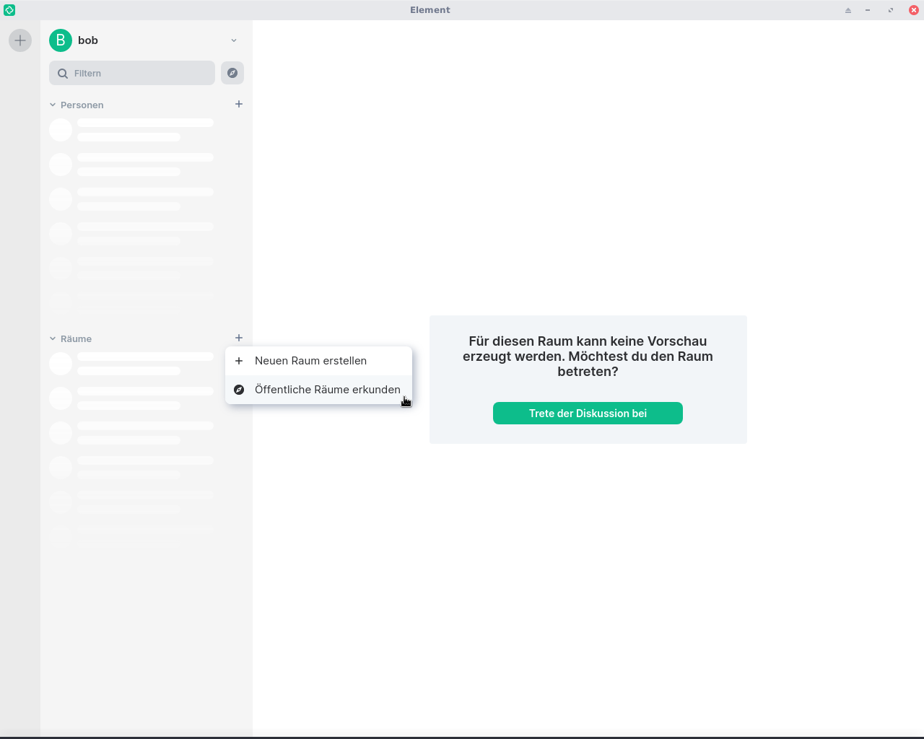Screen dimensions: 924x739
Task: Click the search magnifier icon in Filtern
Action: click(63, 74)
